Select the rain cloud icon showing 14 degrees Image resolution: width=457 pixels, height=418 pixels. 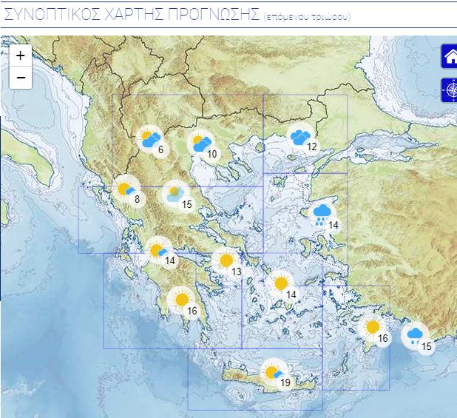322,215
